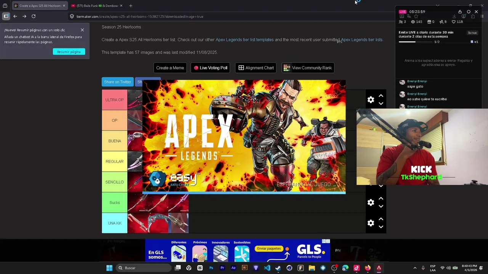Click the REGULAR tier label

click(114, 161)
